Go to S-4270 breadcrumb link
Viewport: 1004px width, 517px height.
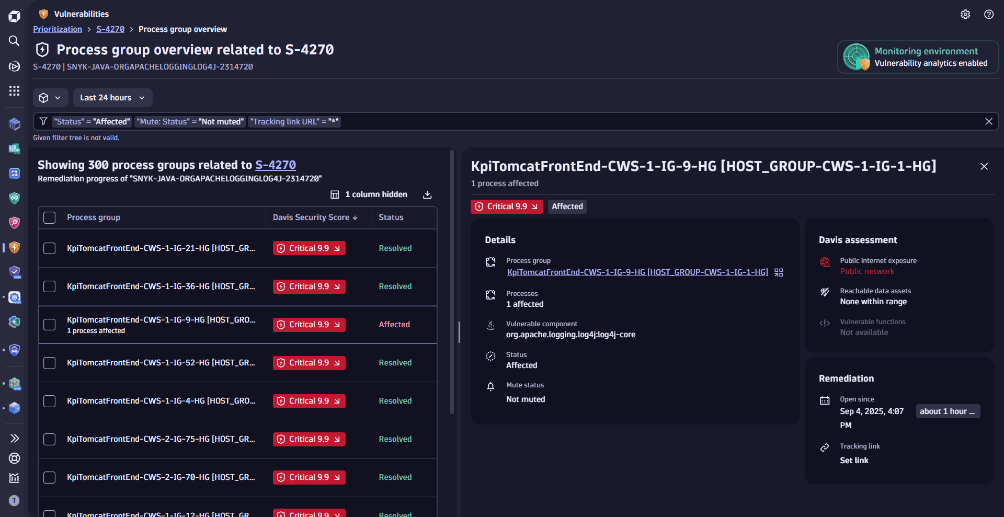point(110,29)
